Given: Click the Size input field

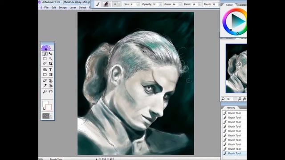Looking at the screenshot, I should pyautogui.click(x=134, y=4).
